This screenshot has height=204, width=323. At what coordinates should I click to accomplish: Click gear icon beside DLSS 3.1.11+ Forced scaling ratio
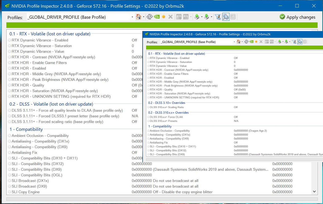9,122
